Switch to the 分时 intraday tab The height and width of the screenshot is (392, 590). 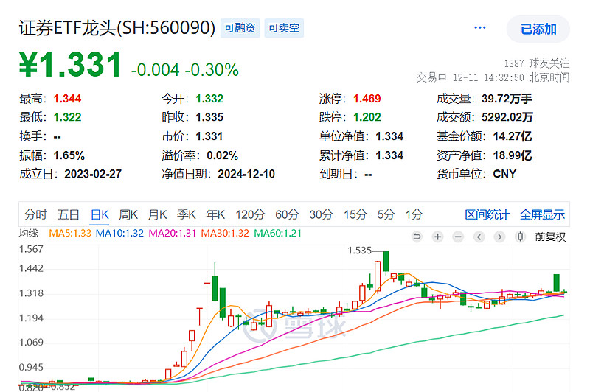coord(35,214)
